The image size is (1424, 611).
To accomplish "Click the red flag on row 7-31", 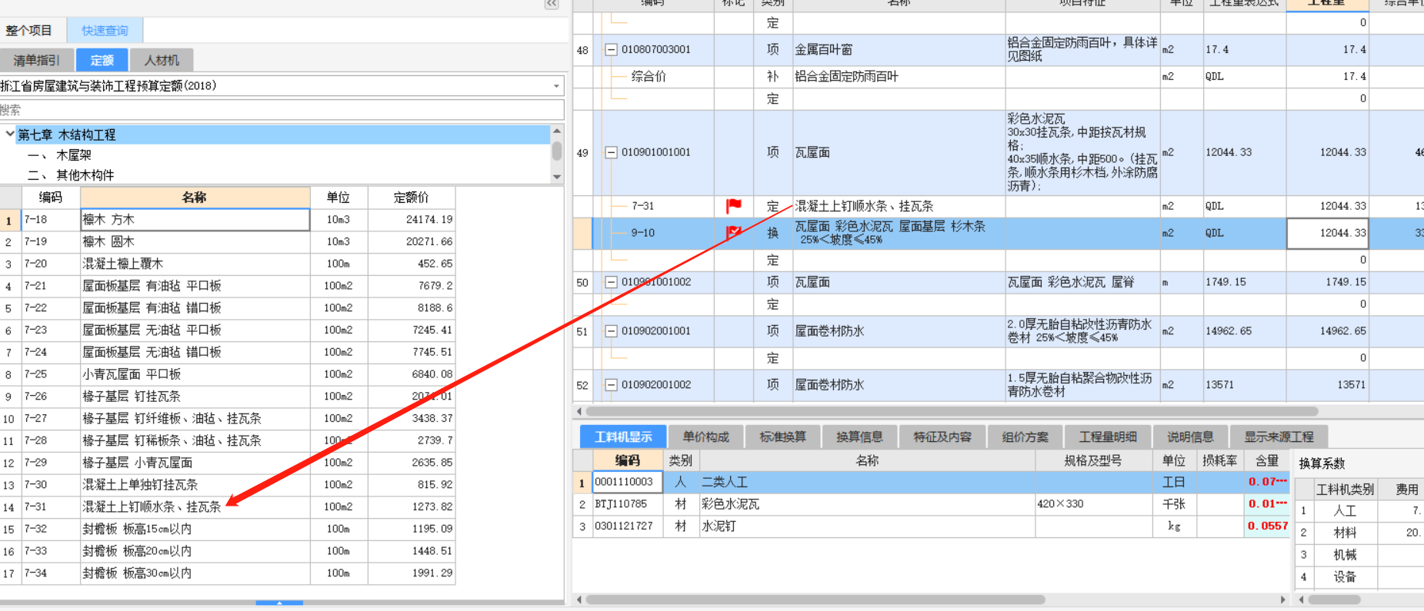I will point(733,206).
